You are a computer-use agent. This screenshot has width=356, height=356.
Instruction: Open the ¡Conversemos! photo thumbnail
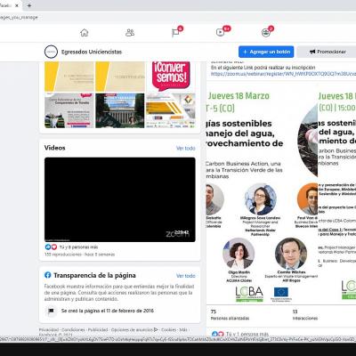tap(171, 77)
